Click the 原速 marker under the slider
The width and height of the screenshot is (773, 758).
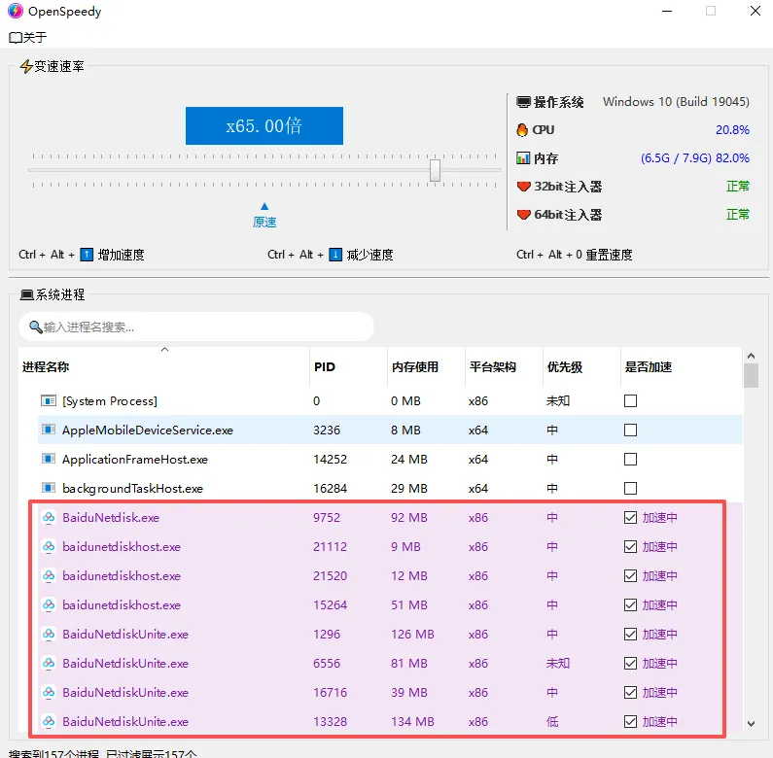[264, 222]
